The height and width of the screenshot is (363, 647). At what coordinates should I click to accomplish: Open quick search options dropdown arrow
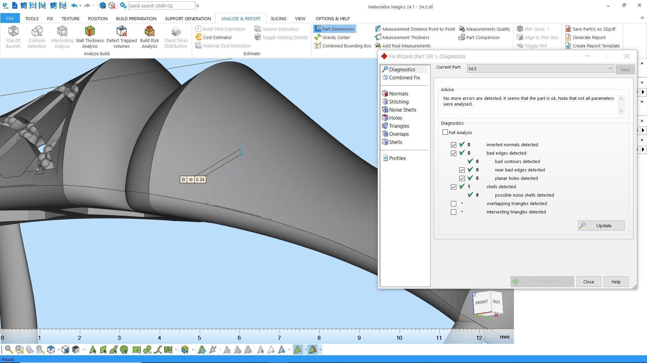[x=198, y=6]
